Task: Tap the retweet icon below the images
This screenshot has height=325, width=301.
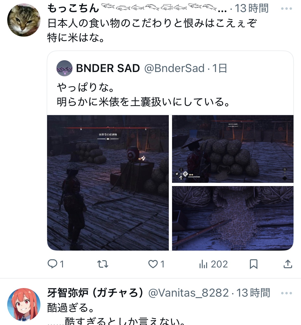Action: 102,264
